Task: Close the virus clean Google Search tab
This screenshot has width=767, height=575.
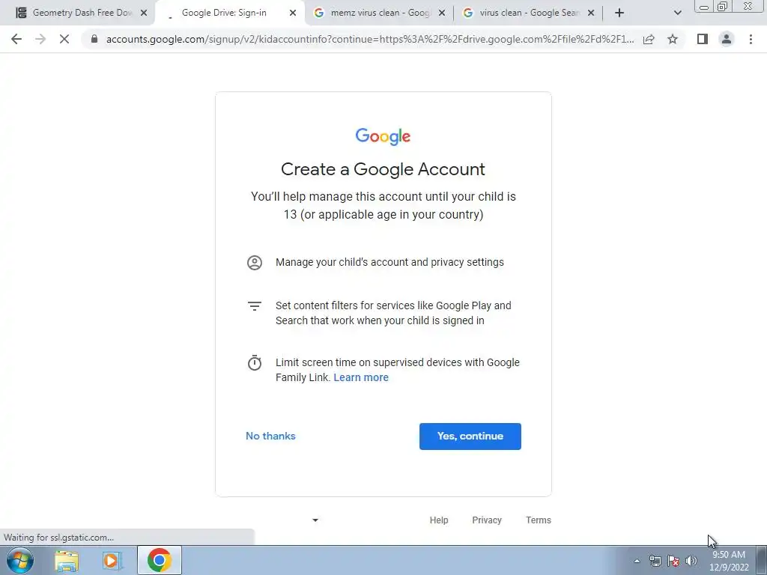Action: point(591,13)
